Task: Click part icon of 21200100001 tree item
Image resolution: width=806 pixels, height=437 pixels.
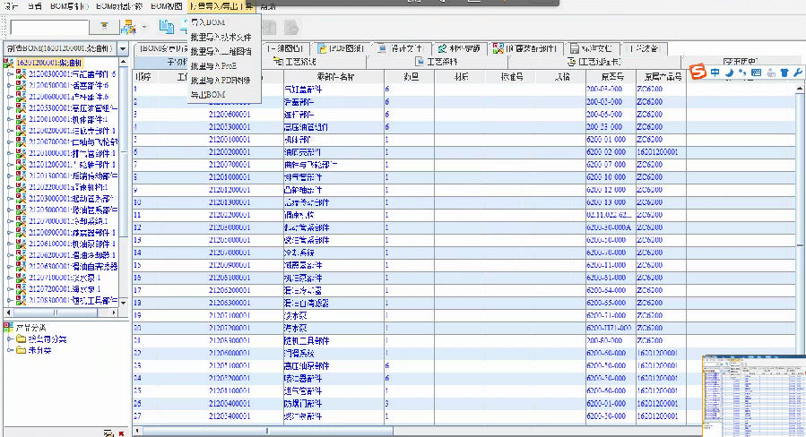Action: click(22, 119)
